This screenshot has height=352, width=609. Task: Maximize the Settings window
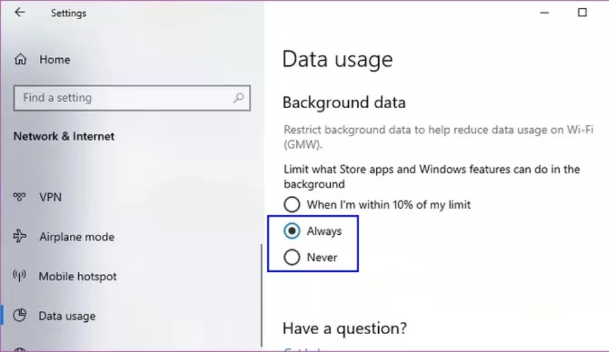(x=582, y=12)
